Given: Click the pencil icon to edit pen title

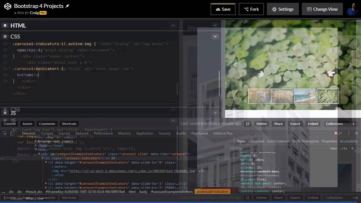Looking at the screenshot, I should click(x=67, y=6).
